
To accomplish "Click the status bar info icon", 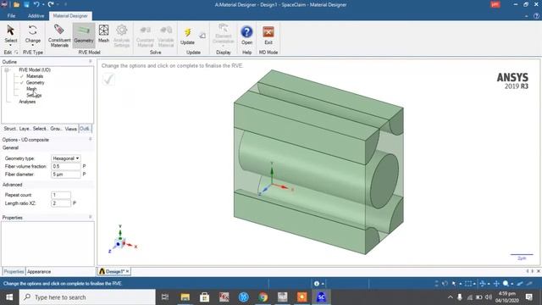I will point(317,284).
